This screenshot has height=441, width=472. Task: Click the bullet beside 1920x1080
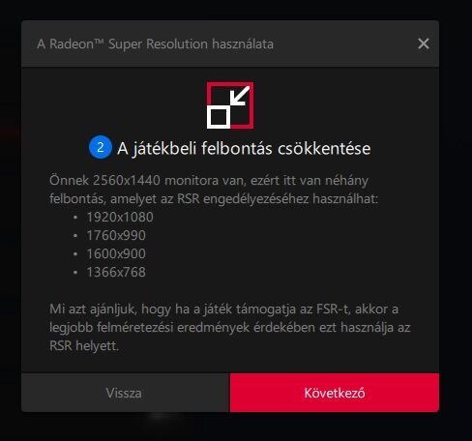75,218
